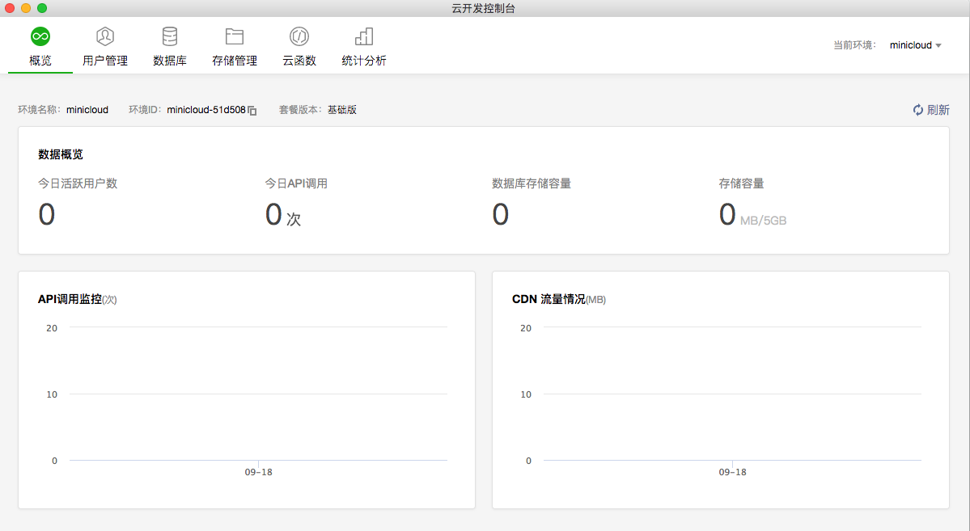Click the 数据库存储容量 label
Image resolution: width=970 pixels, height=531 pixels.
(532, 183)
